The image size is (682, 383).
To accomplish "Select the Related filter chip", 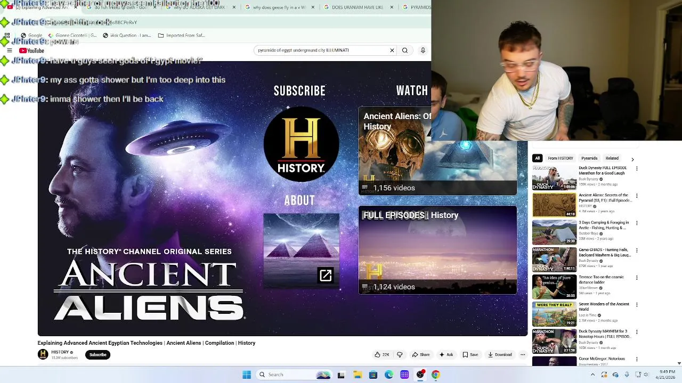I will coord(612,158).
